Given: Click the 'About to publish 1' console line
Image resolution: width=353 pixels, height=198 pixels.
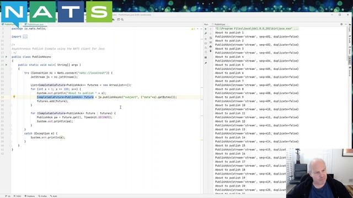Looking at the screenshot, I should pos(229,32).
